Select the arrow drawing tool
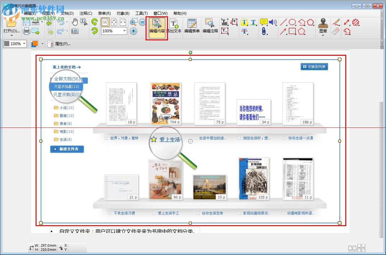Screen dimensions: 386x255 pyautogui.click(x=283, y=31)
